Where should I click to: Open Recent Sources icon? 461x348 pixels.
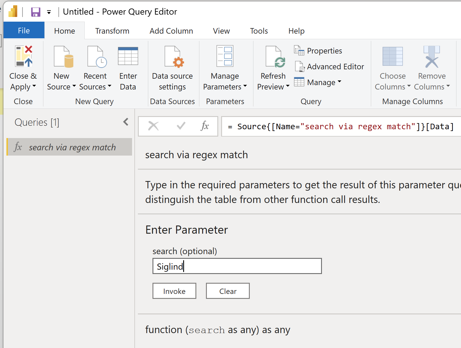coord(96,57)
